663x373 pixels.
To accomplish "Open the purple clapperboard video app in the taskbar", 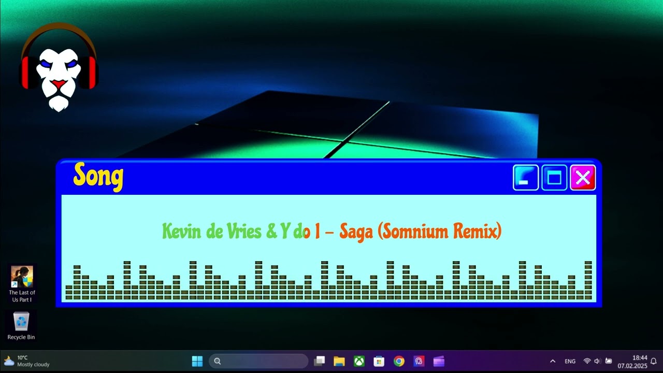I will [x=439, y=361].
